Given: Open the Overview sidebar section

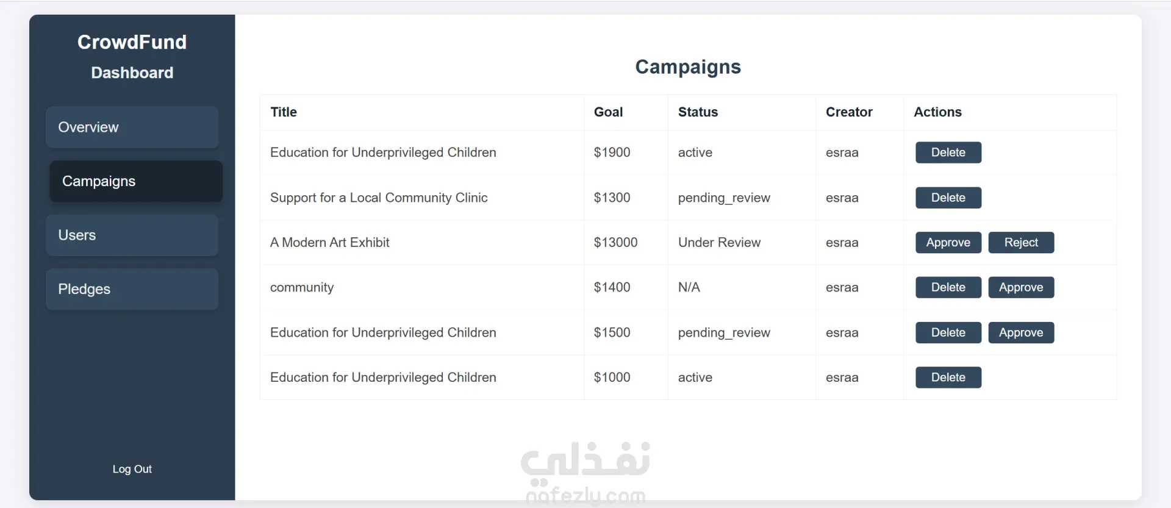Looking at the screenshot, I should pyautogui.click(x=132, y=127).
